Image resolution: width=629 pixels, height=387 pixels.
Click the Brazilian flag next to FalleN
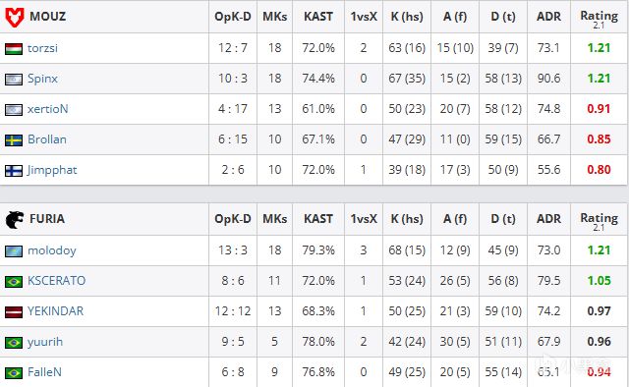[14, 373]
